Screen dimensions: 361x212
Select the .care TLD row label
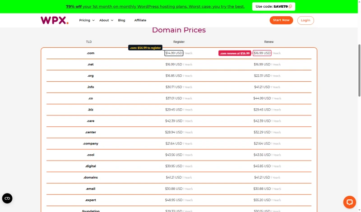coord(91,121)
